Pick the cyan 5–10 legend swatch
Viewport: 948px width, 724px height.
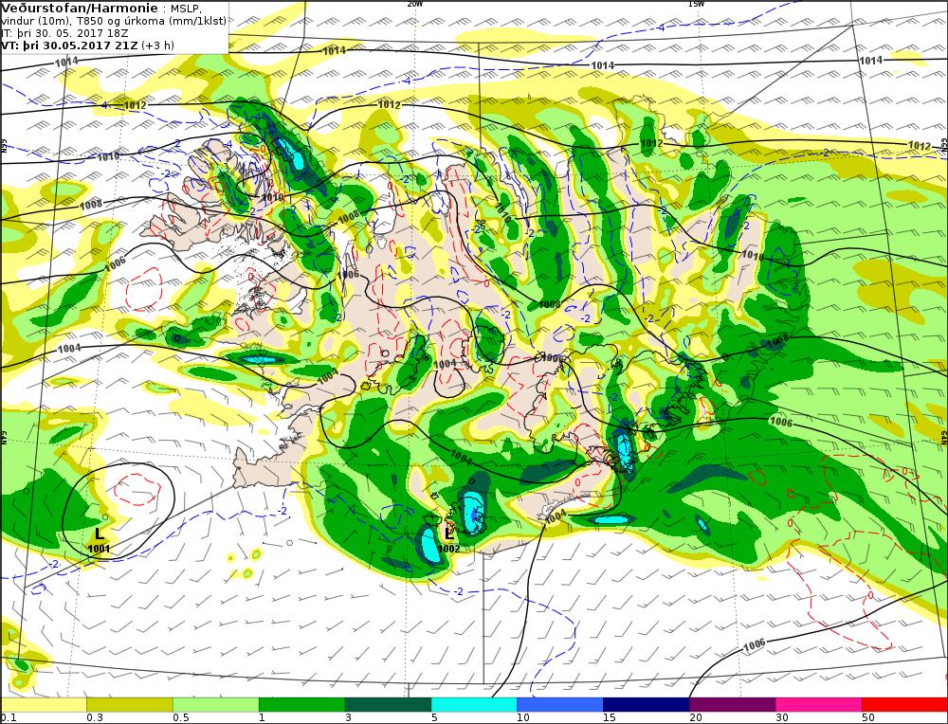[474, 705]
